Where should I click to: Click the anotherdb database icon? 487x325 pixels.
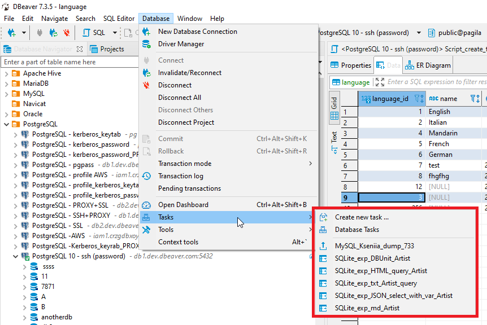click(34, 317)
